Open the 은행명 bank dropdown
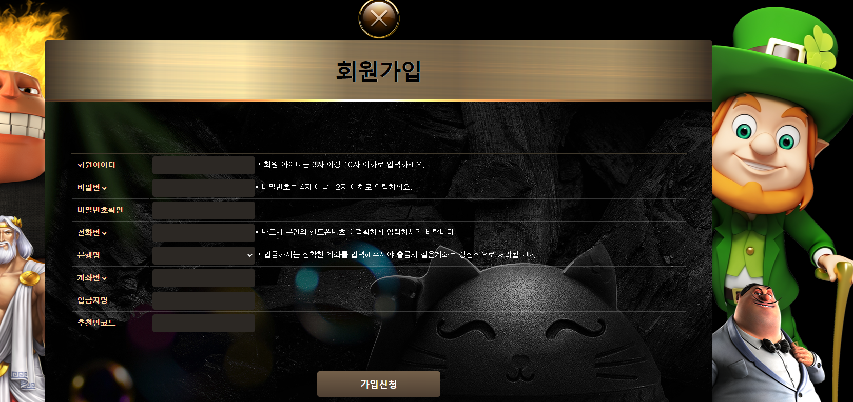Image resolution: width=853 pixels, height=402 pixels. (204, 255)
